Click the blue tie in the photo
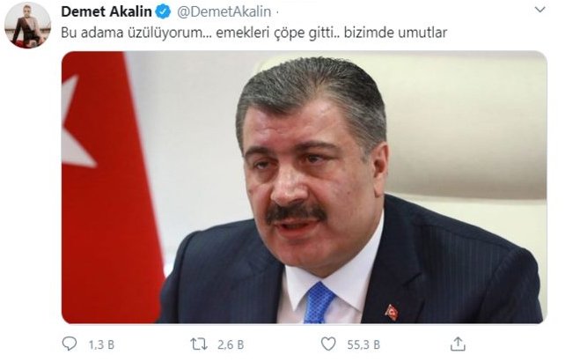Screen dimensions: 580x362 pos(318,303)
